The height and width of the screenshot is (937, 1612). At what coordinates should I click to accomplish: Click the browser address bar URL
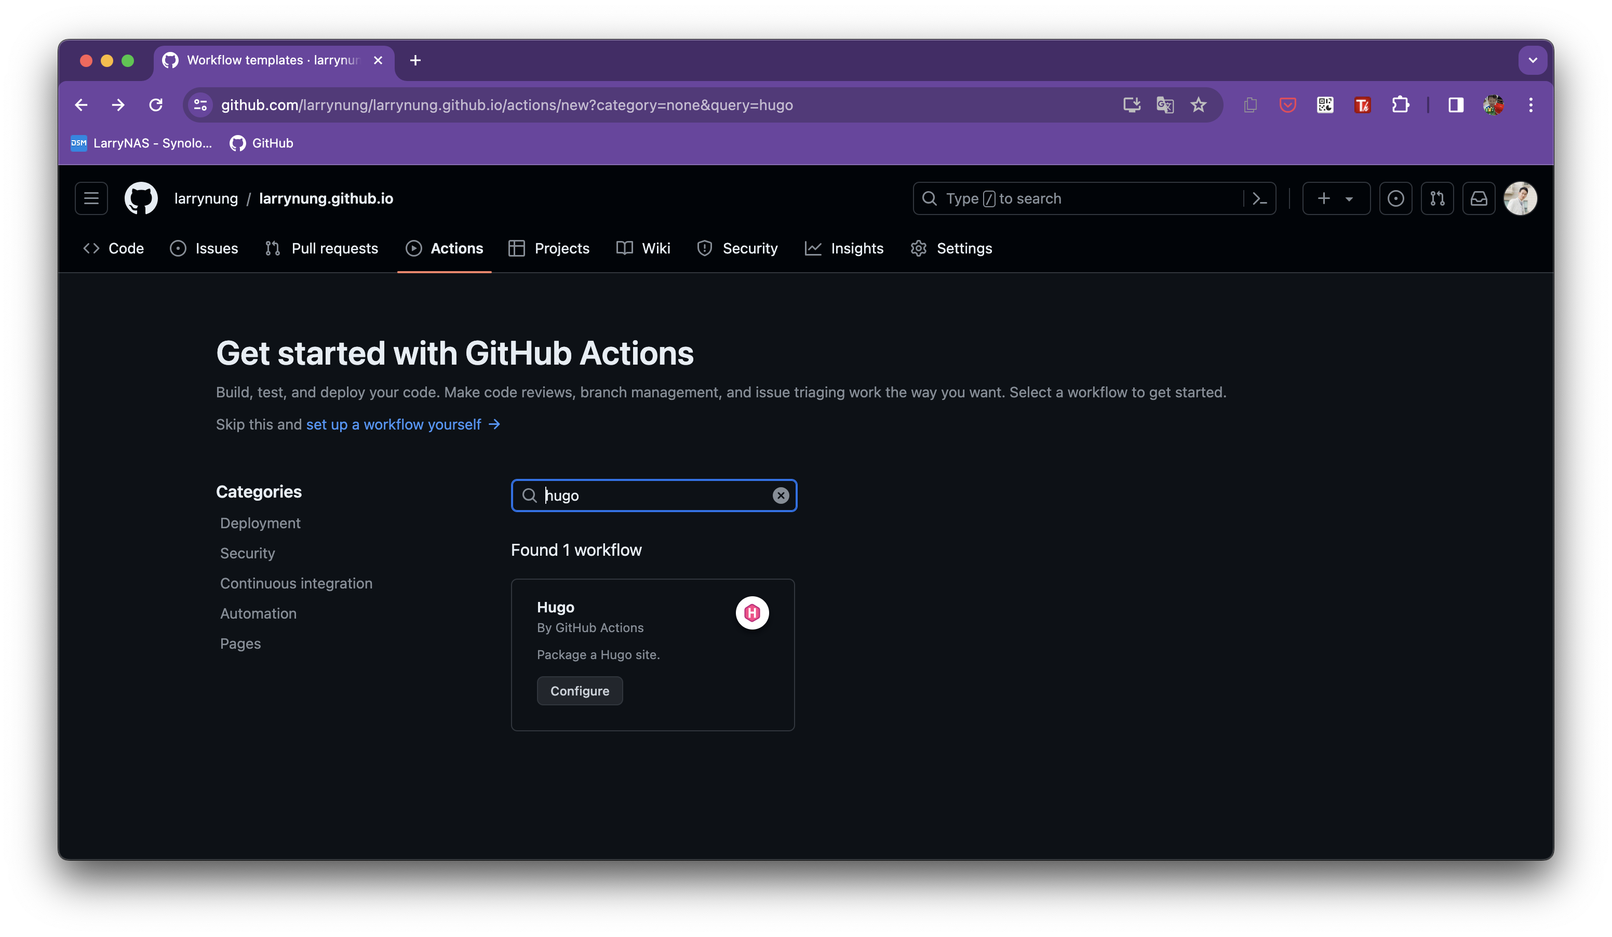point(507,105)
